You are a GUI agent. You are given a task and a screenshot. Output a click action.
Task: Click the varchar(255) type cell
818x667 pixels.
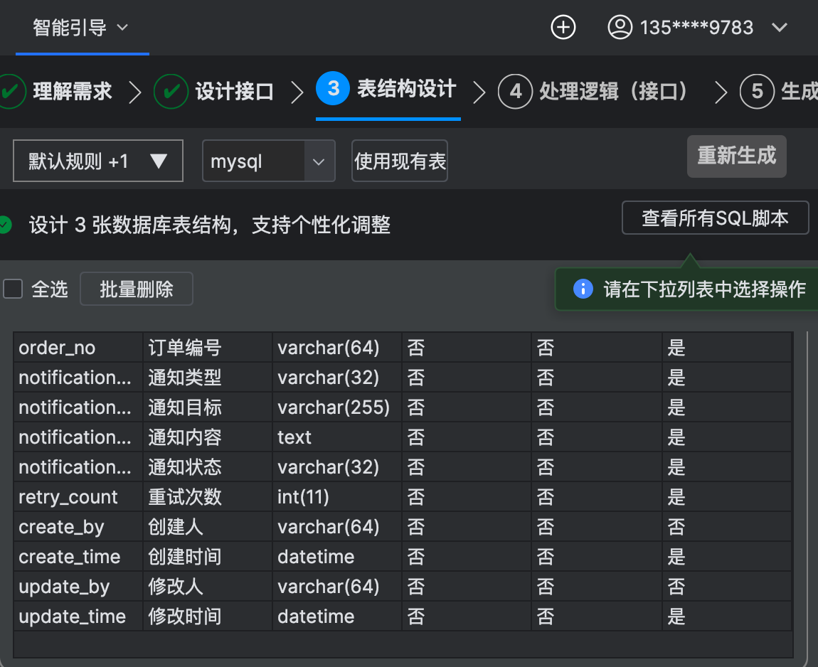coord(337,407)
